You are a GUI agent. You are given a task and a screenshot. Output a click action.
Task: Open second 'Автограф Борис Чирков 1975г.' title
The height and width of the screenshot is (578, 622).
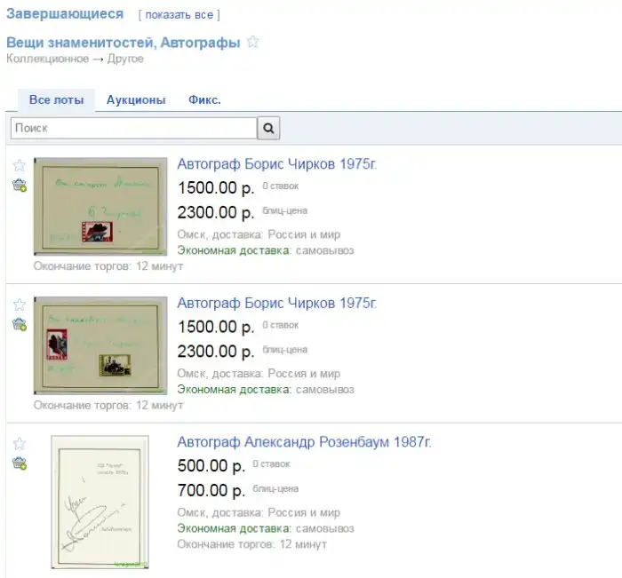[277, 303]
